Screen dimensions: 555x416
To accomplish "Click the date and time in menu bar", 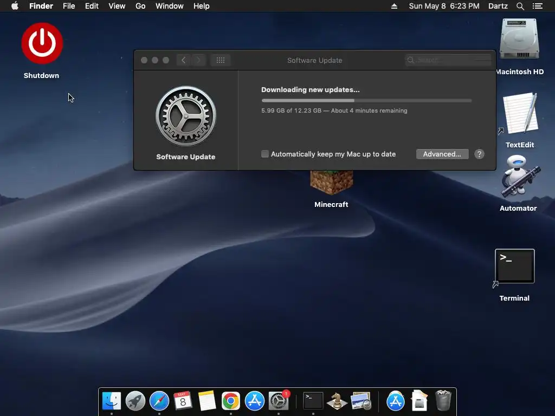I will [x=444, y=6].
